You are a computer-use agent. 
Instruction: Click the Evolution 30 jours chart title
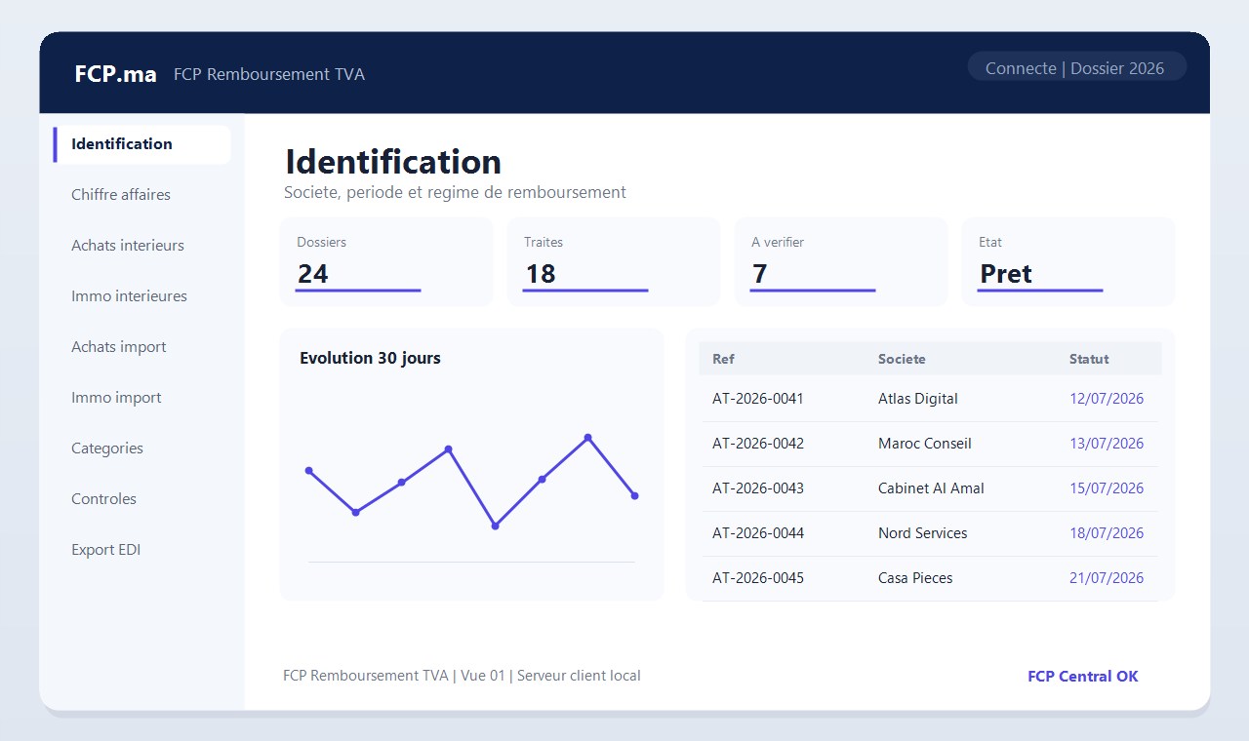(370, 358)
